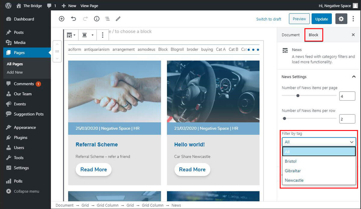Open Plugins in the admin sidebar
The width and height of the screenshot is (361, 209).
(20, 138)
